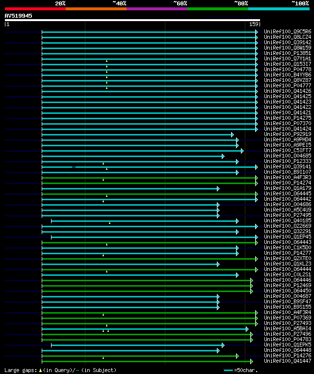314x374 pixels.
Task: Click the UniRef100_P12469 label
Action: [x=288, y=285]
